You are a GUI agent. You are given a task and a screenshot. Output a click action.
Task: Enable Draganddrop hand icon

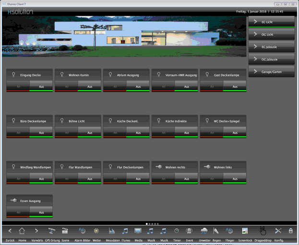263,231
